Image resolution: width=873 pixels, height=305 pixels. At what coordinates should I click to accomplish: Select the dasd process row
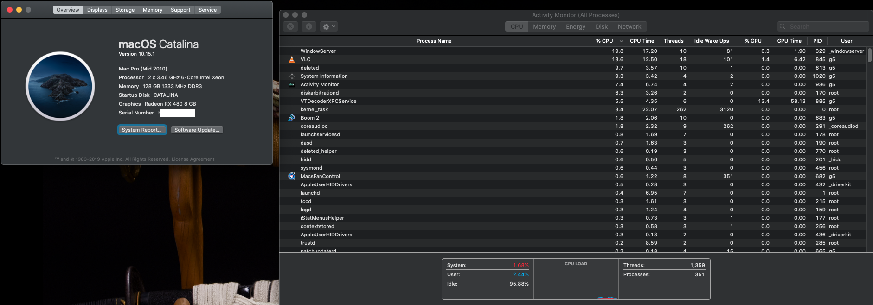(x=572, y=143)
